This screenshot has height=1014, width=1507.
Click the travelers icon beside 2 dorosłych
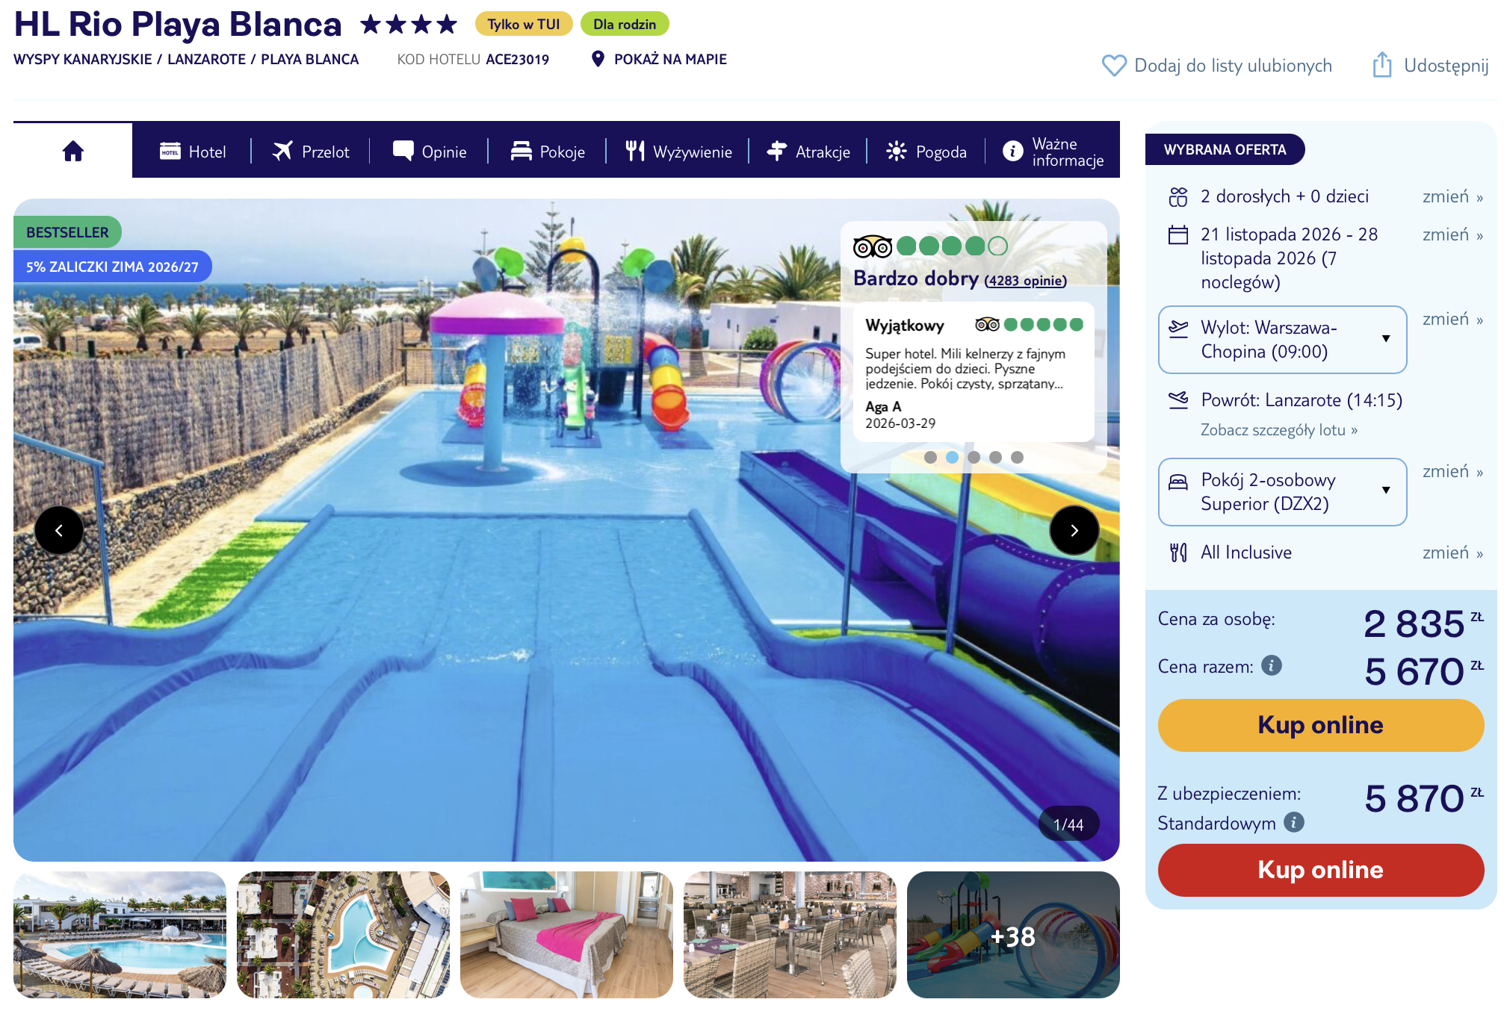pyautogui.click(x=1178, y=196)
